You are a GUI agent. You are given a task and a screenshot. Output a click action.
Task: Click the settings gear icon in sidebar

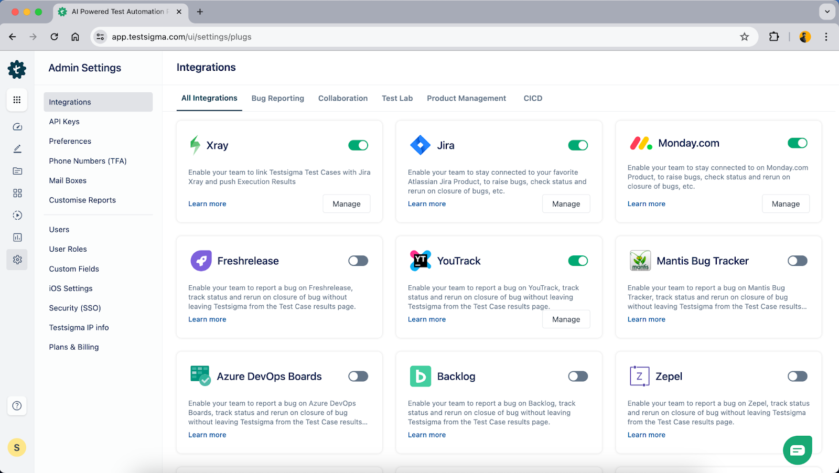(x=17, y=260)
